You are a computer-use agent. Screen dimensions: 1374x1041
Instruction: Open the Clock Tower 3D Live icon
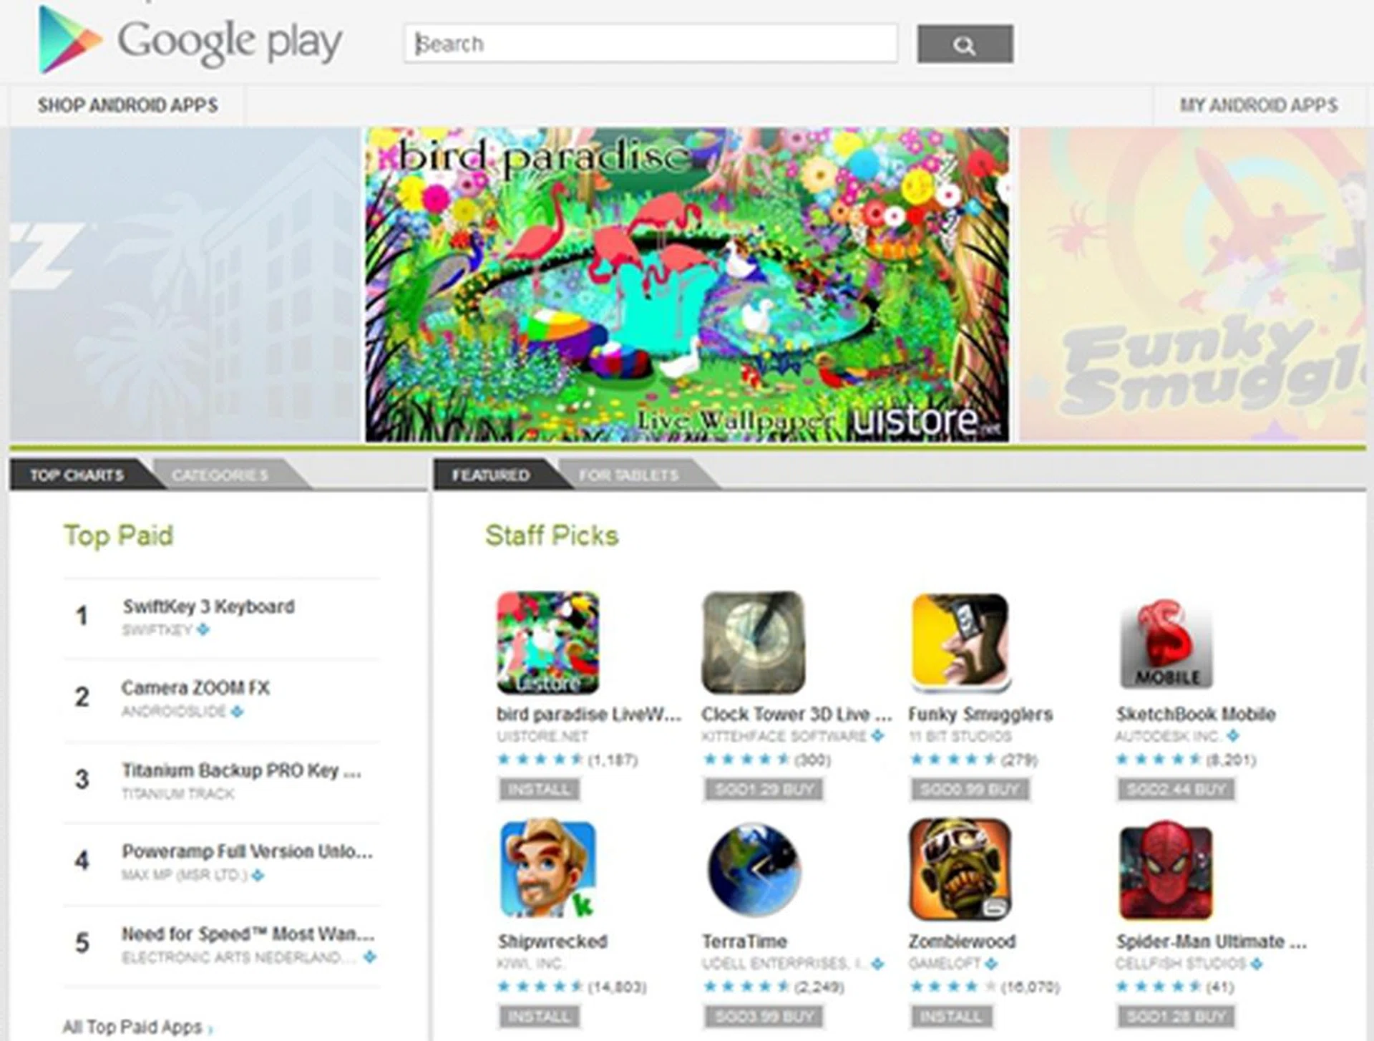753,642
